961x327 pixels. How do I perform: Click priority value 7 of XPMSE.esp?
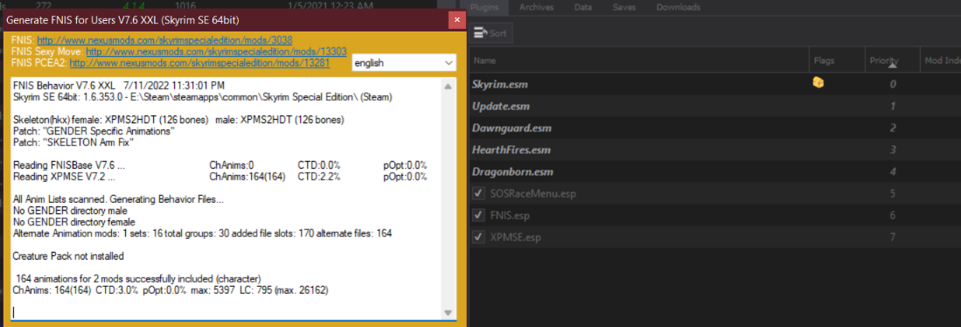893,237
